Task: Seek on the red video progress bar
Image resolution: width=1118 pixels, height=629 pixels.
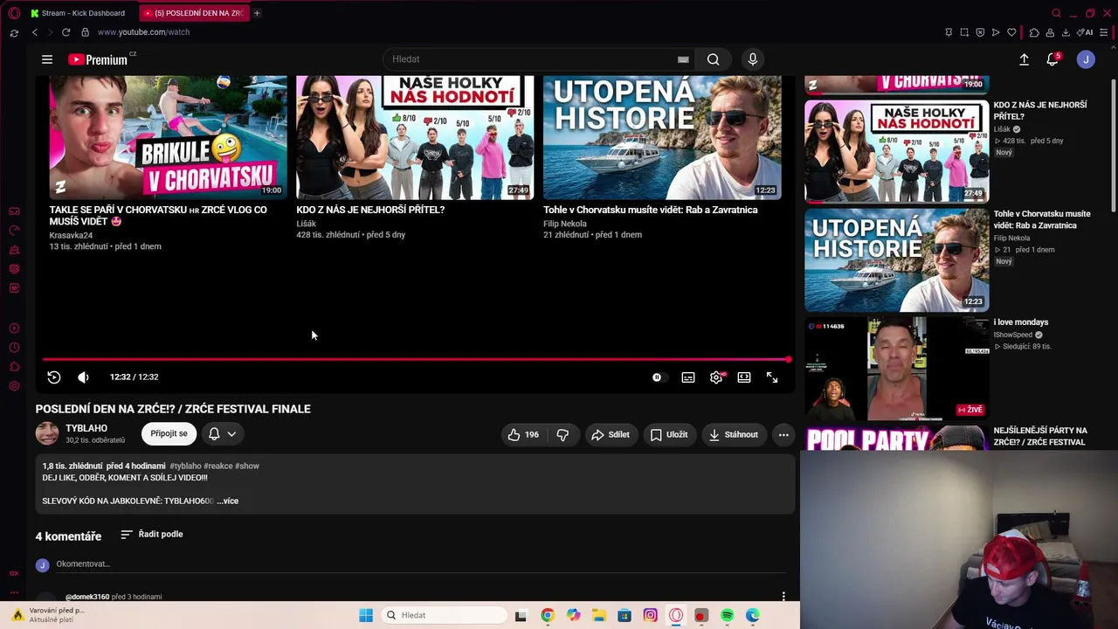Action: point(416,359)
